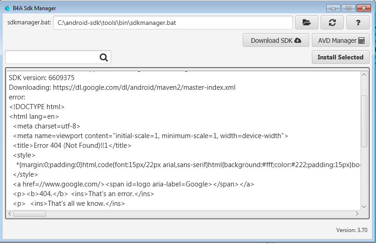Click the 'Downloading' master-index.xml log line

pyautogui.click(x=122, y=87)
